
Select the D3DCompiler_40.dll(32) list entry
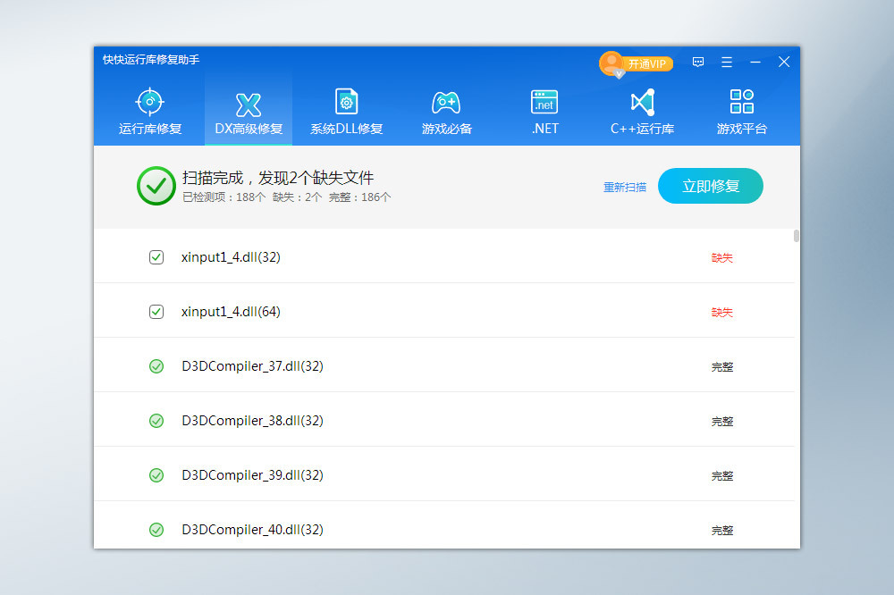pos(252,530)
